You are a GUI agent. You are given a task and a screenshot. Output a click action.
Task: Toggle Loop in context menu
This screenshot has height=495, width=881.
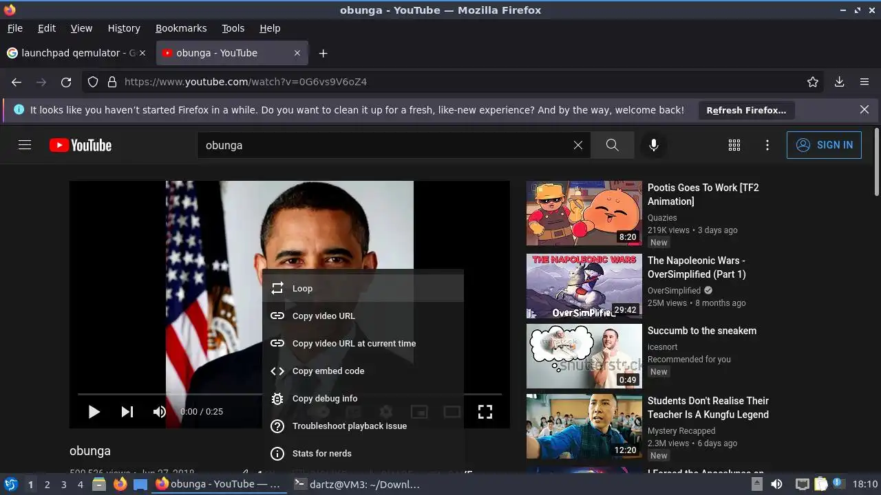(x=363, y=288)
